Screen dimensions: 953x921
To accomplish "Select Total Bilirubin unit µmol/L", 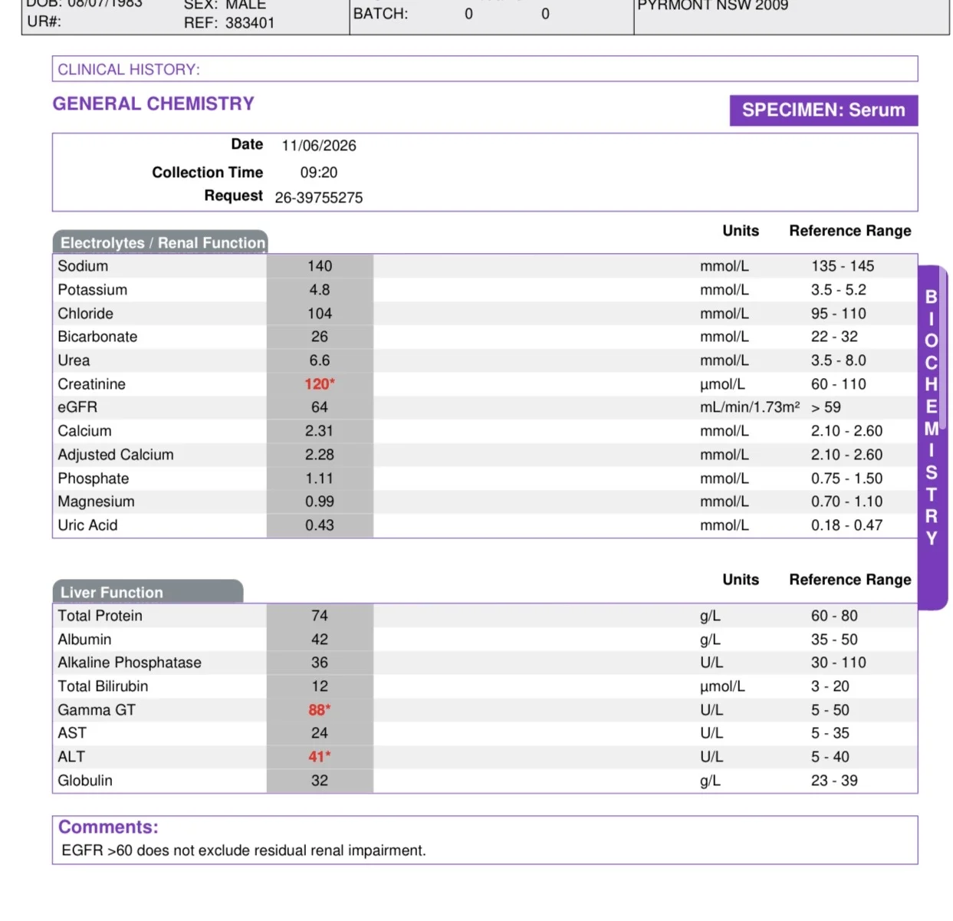I will point(722,686).
